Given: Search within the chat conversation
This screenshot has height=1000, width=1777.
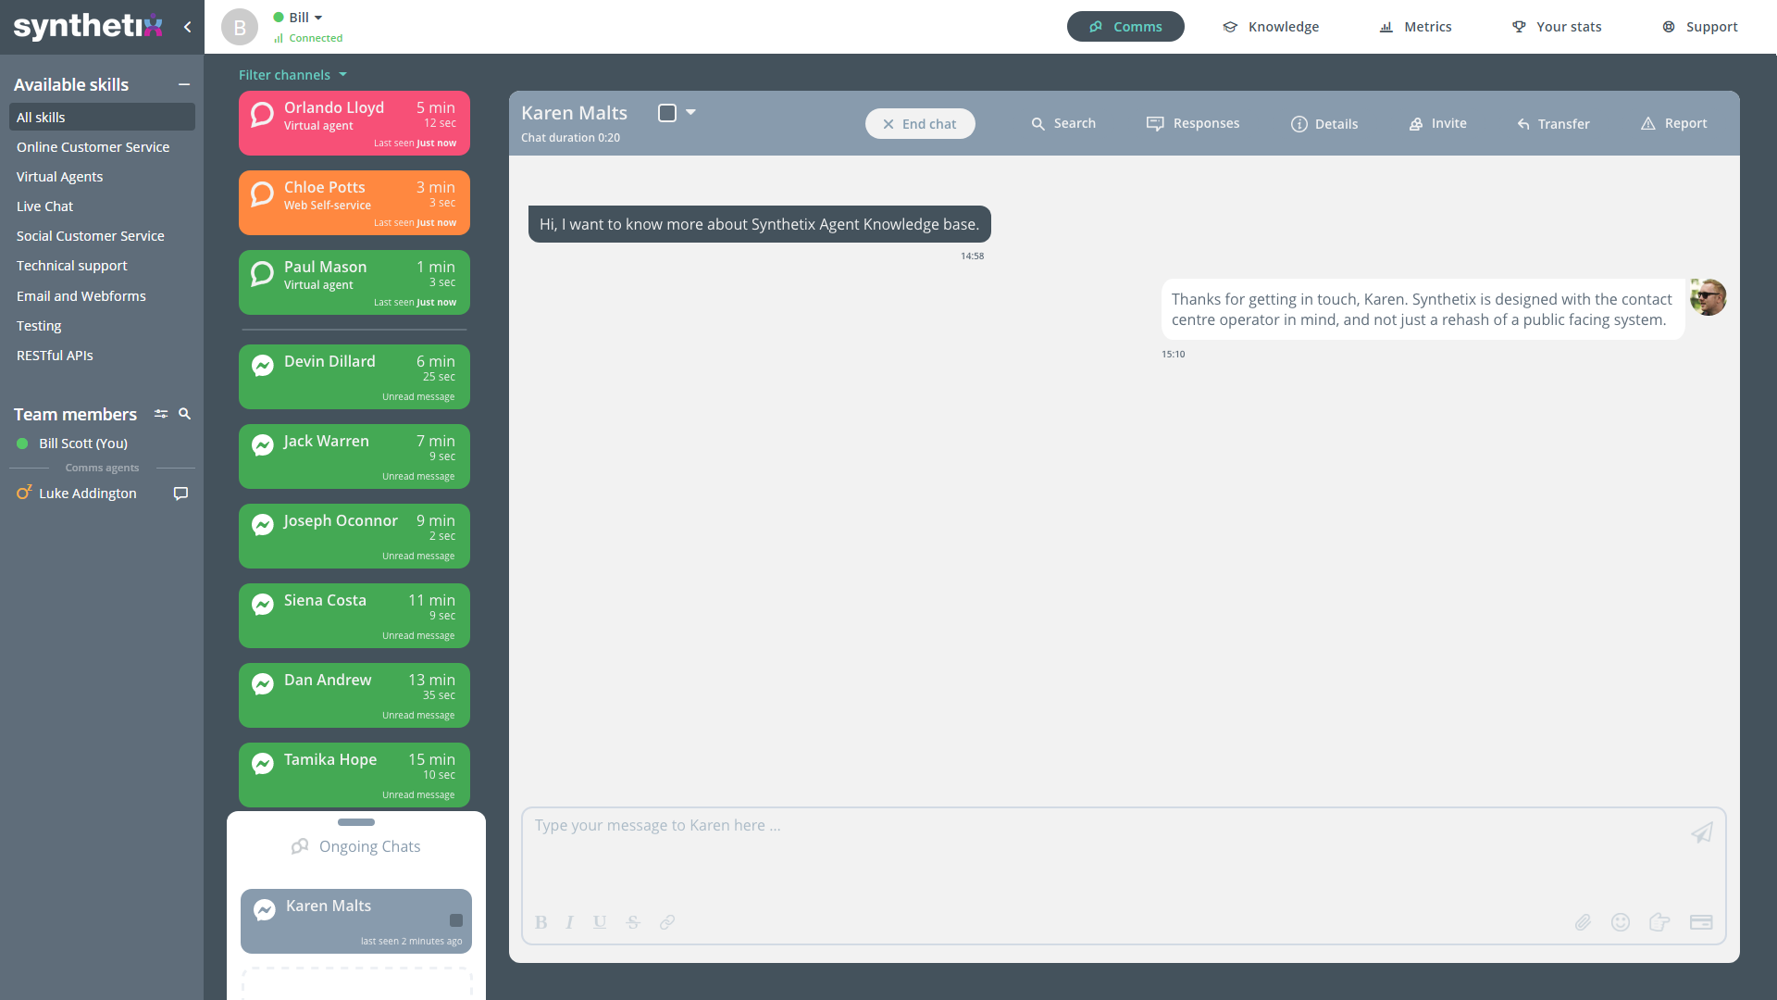Looking at the screenshot, I should pos(1063,124).
